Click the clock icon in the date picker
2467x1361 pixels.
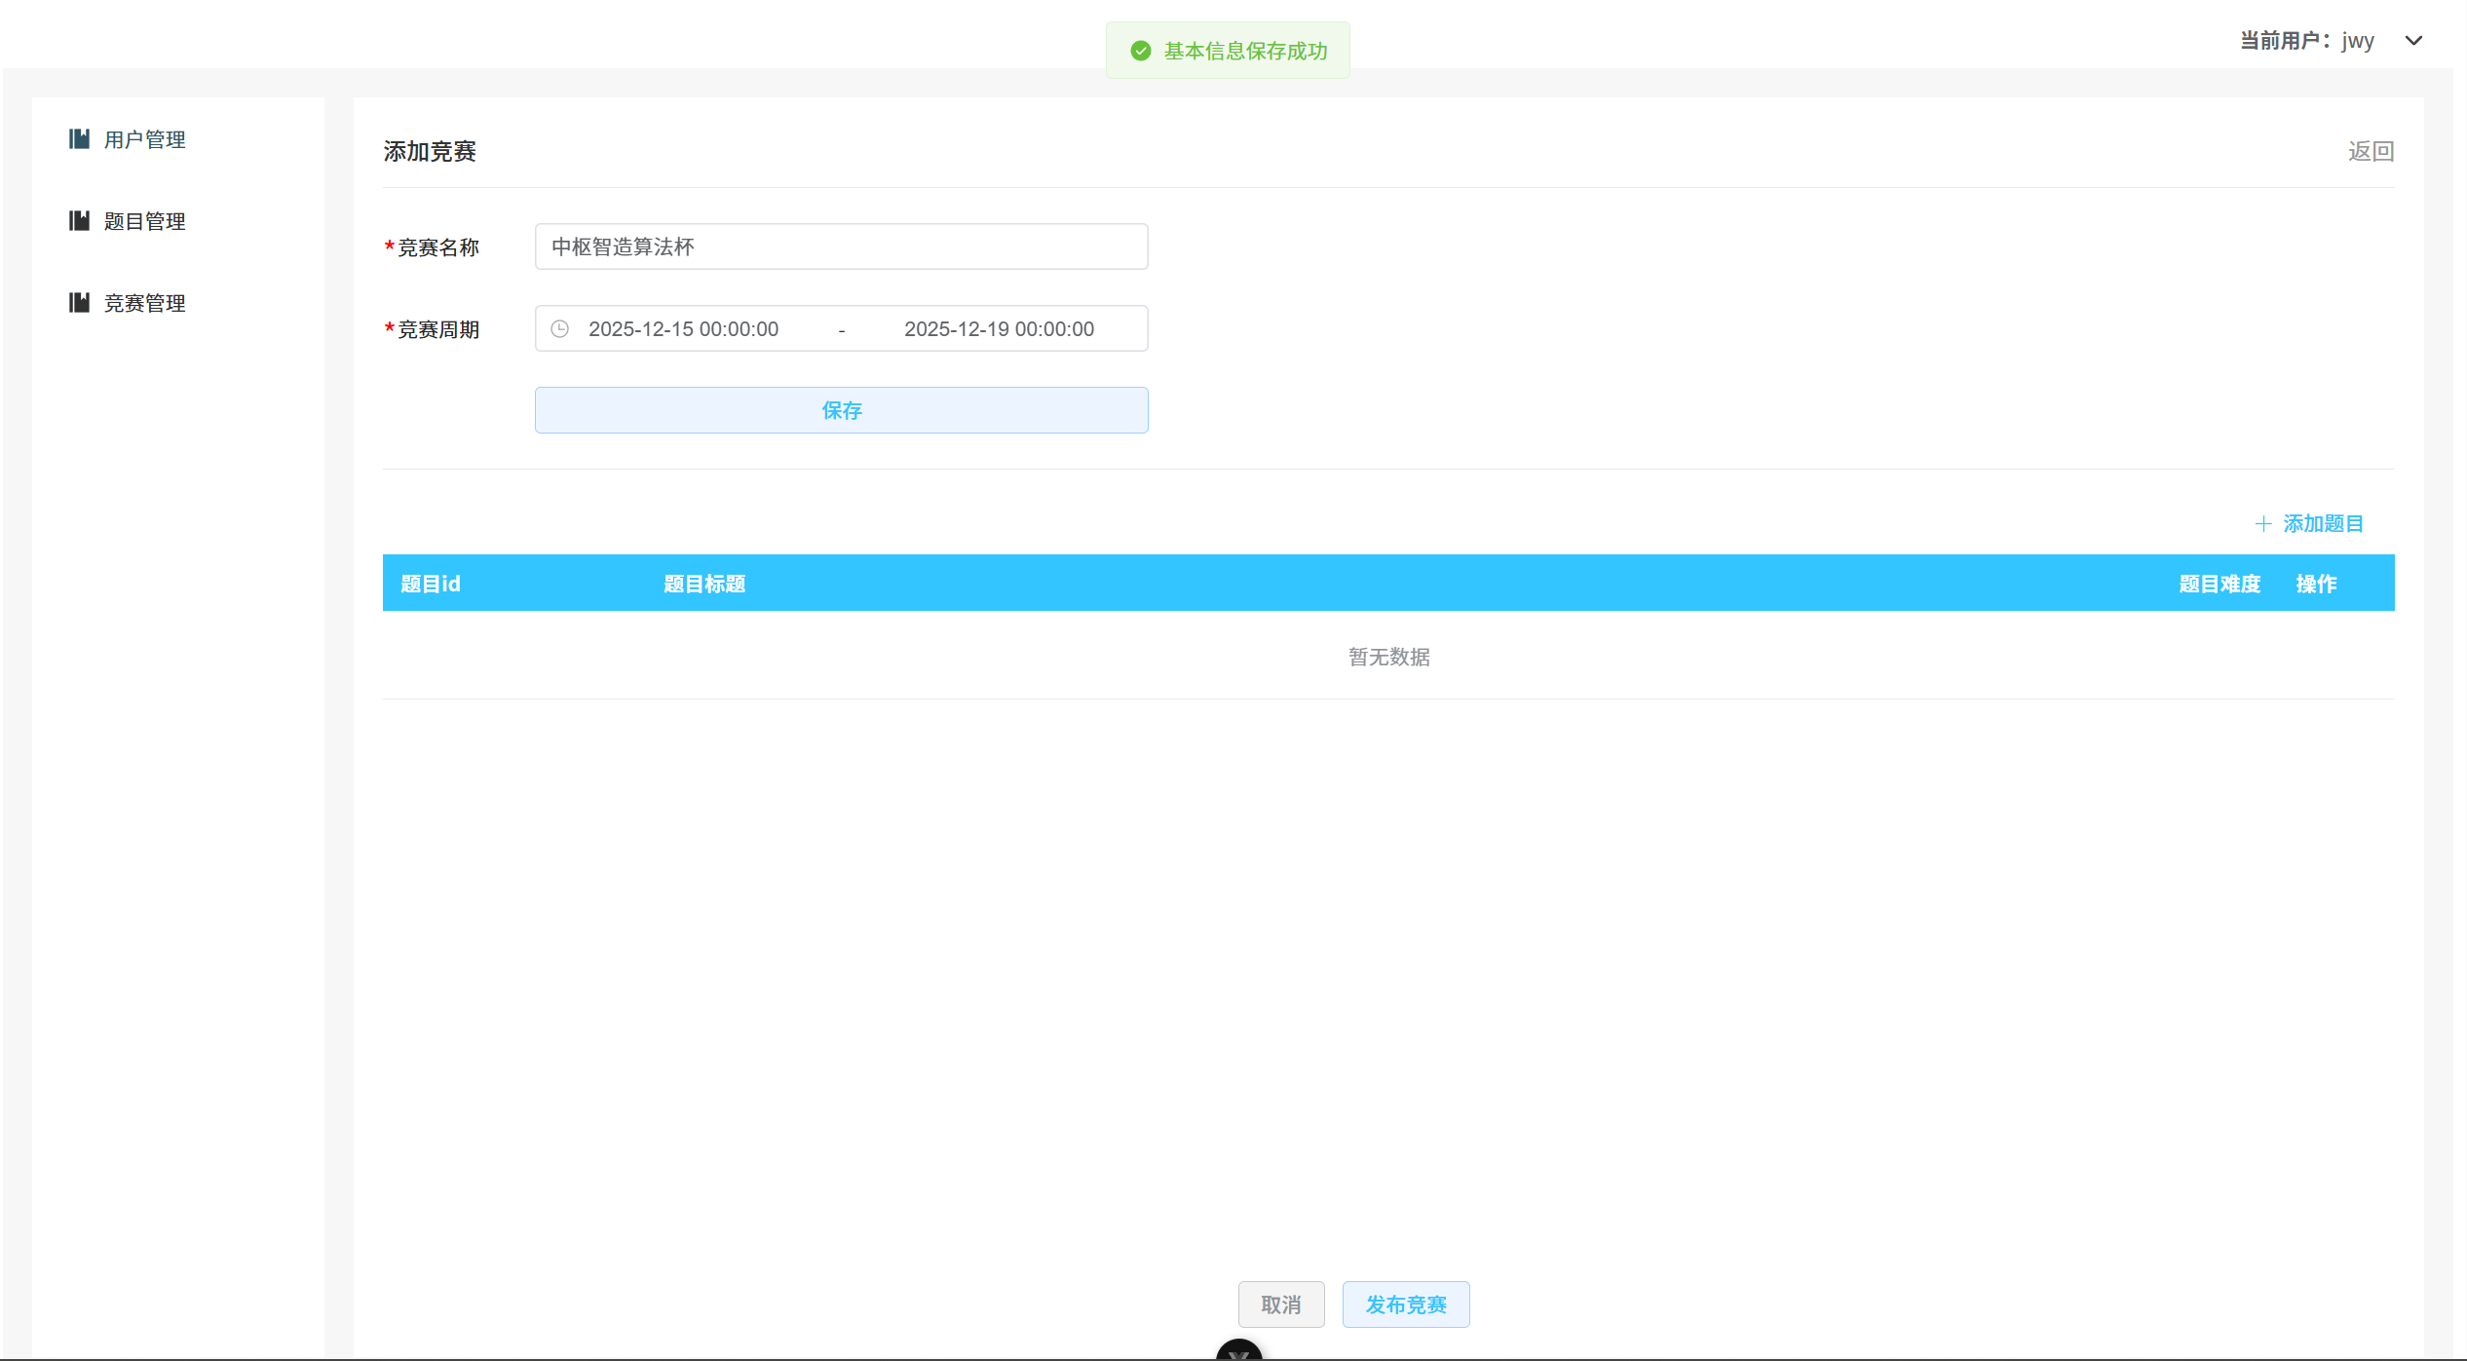[559, 328]
